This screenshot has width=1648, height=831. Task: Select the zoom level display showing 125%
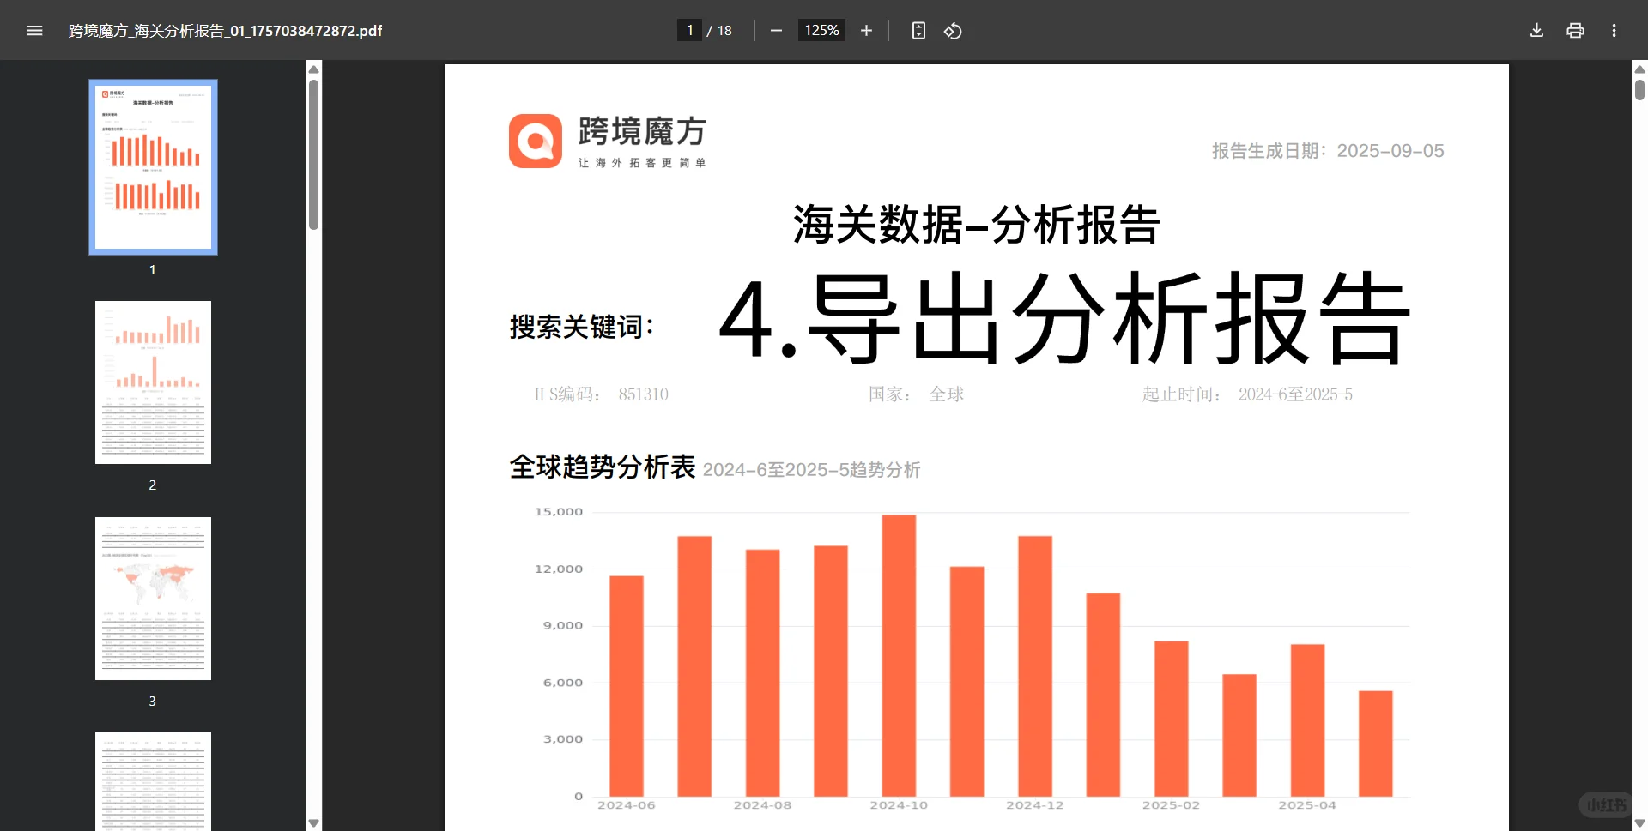pyautogui.click(x=821, y=30)
